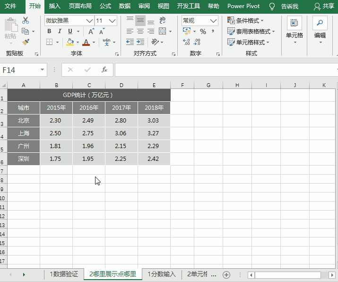
Task: Decrease font size with small A icon
Action: pyautogui.click(x=102, y=32)
